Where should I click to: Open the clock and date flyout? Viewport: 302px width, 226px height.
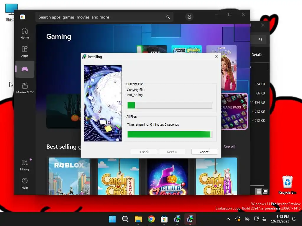pos(280,219)
